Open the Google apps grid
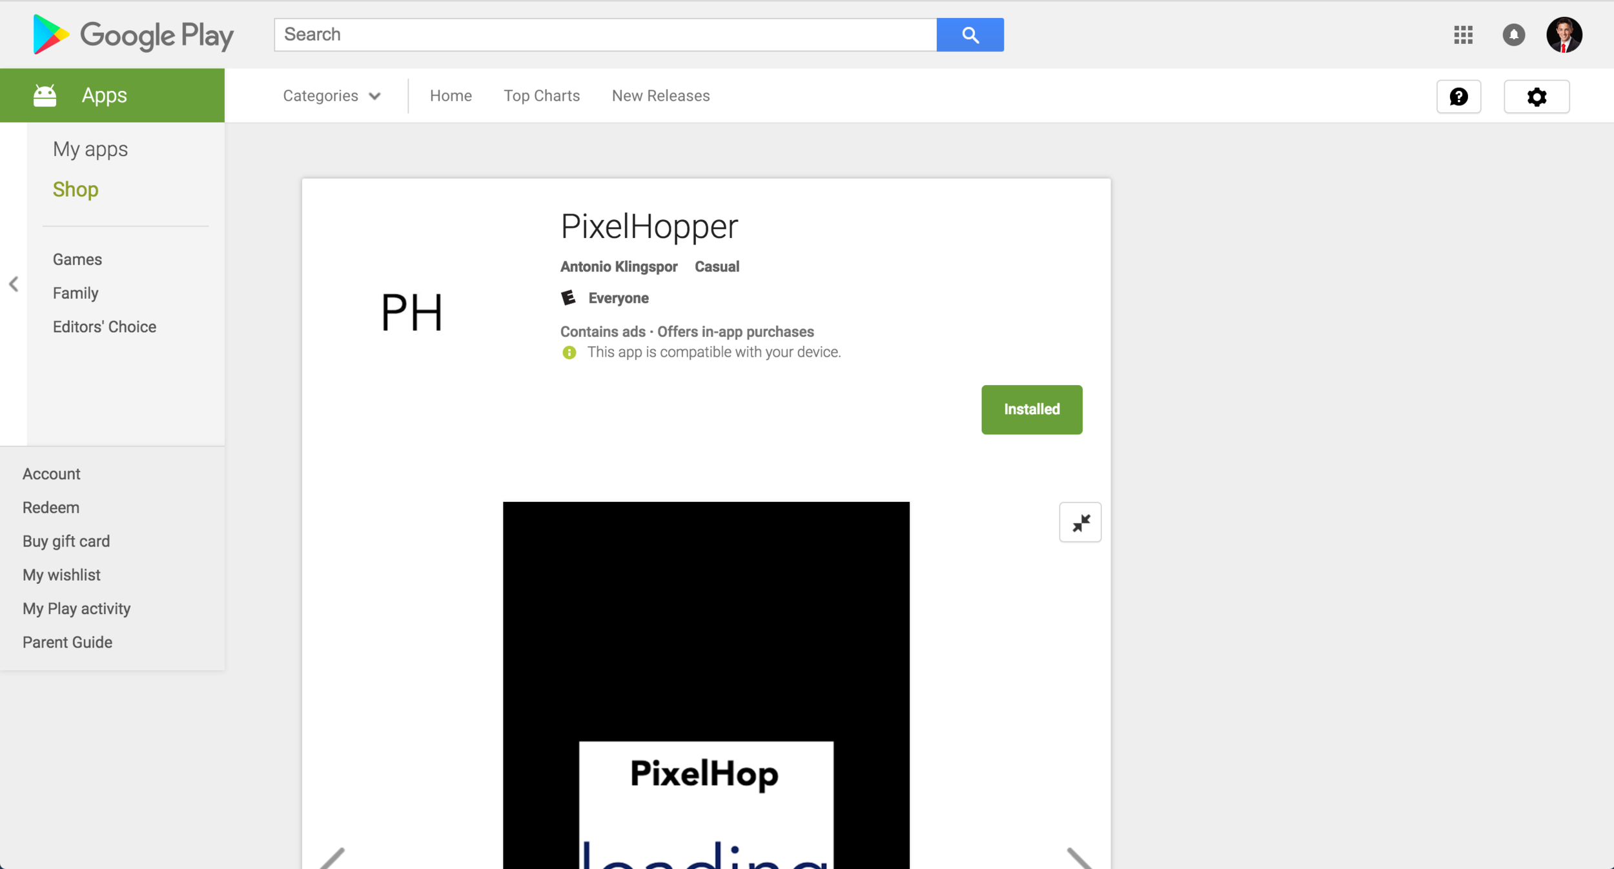 pyautogui.click(x=1463, y=35)
